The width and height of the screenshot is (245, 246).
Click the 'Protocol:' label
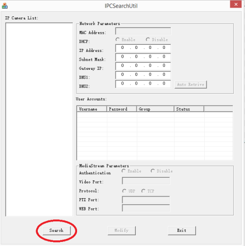click(x=89, y=191)
